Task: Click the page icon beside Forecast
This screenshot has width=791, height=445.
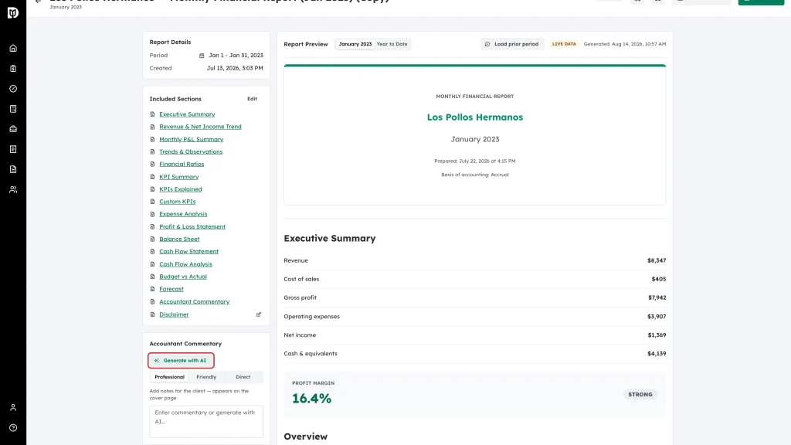Action: point(152,289)
